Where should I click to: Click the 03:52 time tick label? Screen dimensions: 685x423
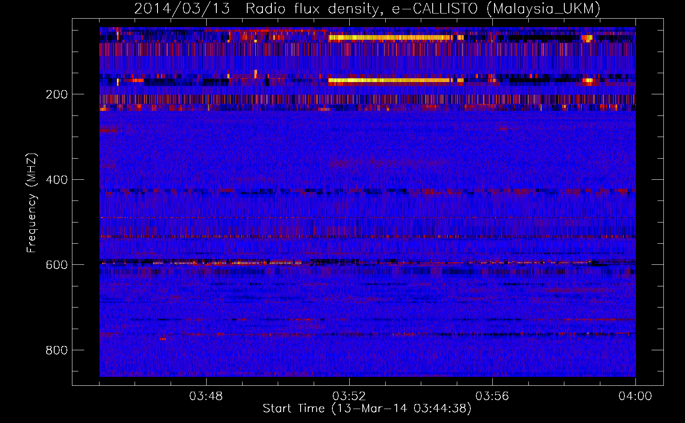point(349,396)
